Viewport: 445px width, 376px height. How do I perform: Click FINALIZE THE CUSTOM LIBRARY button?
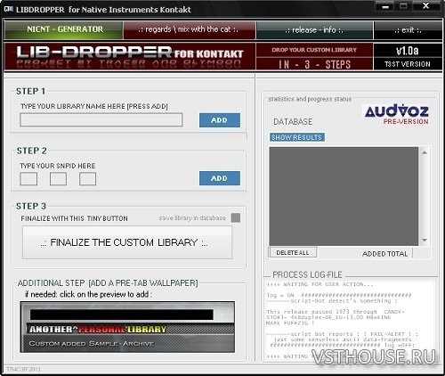click(127, 242)
